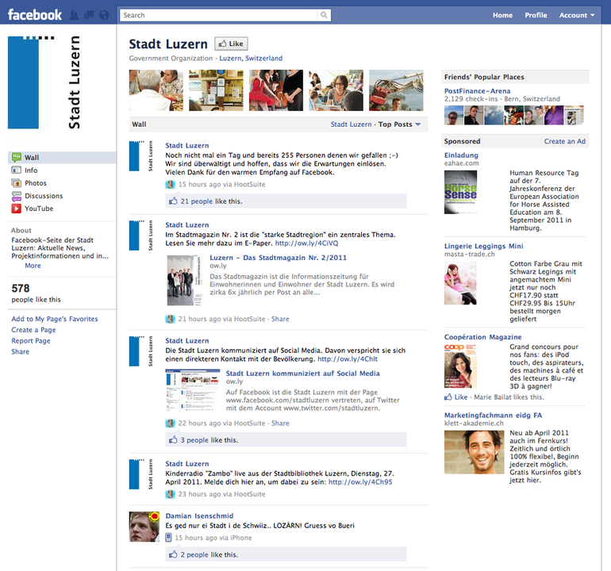Click the Coop magazine ad image
This screenshot has width=611, height=571.
click(x=460, y=366)
